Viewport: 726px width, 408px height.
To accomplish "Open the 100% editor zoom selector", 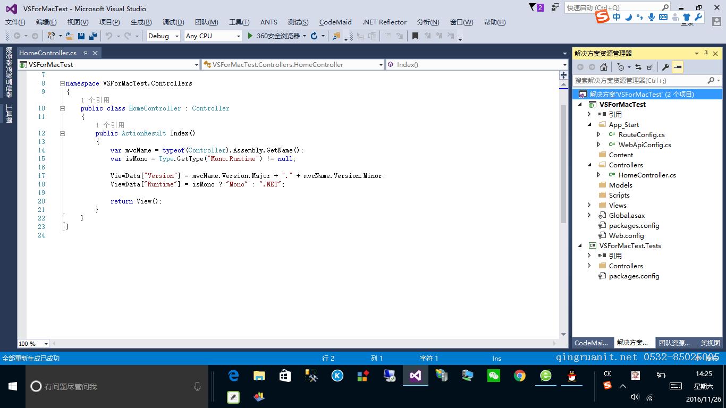I will [x=32, y=343].
